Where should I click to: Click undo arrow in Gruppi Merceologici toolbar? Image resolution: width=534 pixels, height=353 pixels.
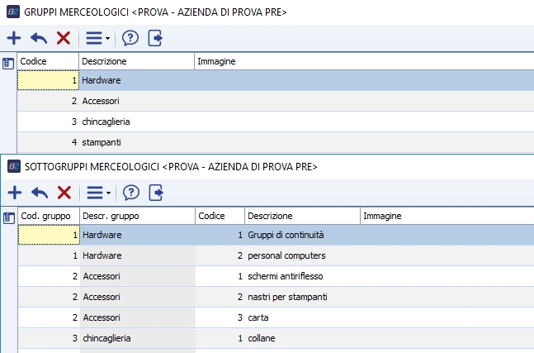click(x=39, y=37)
